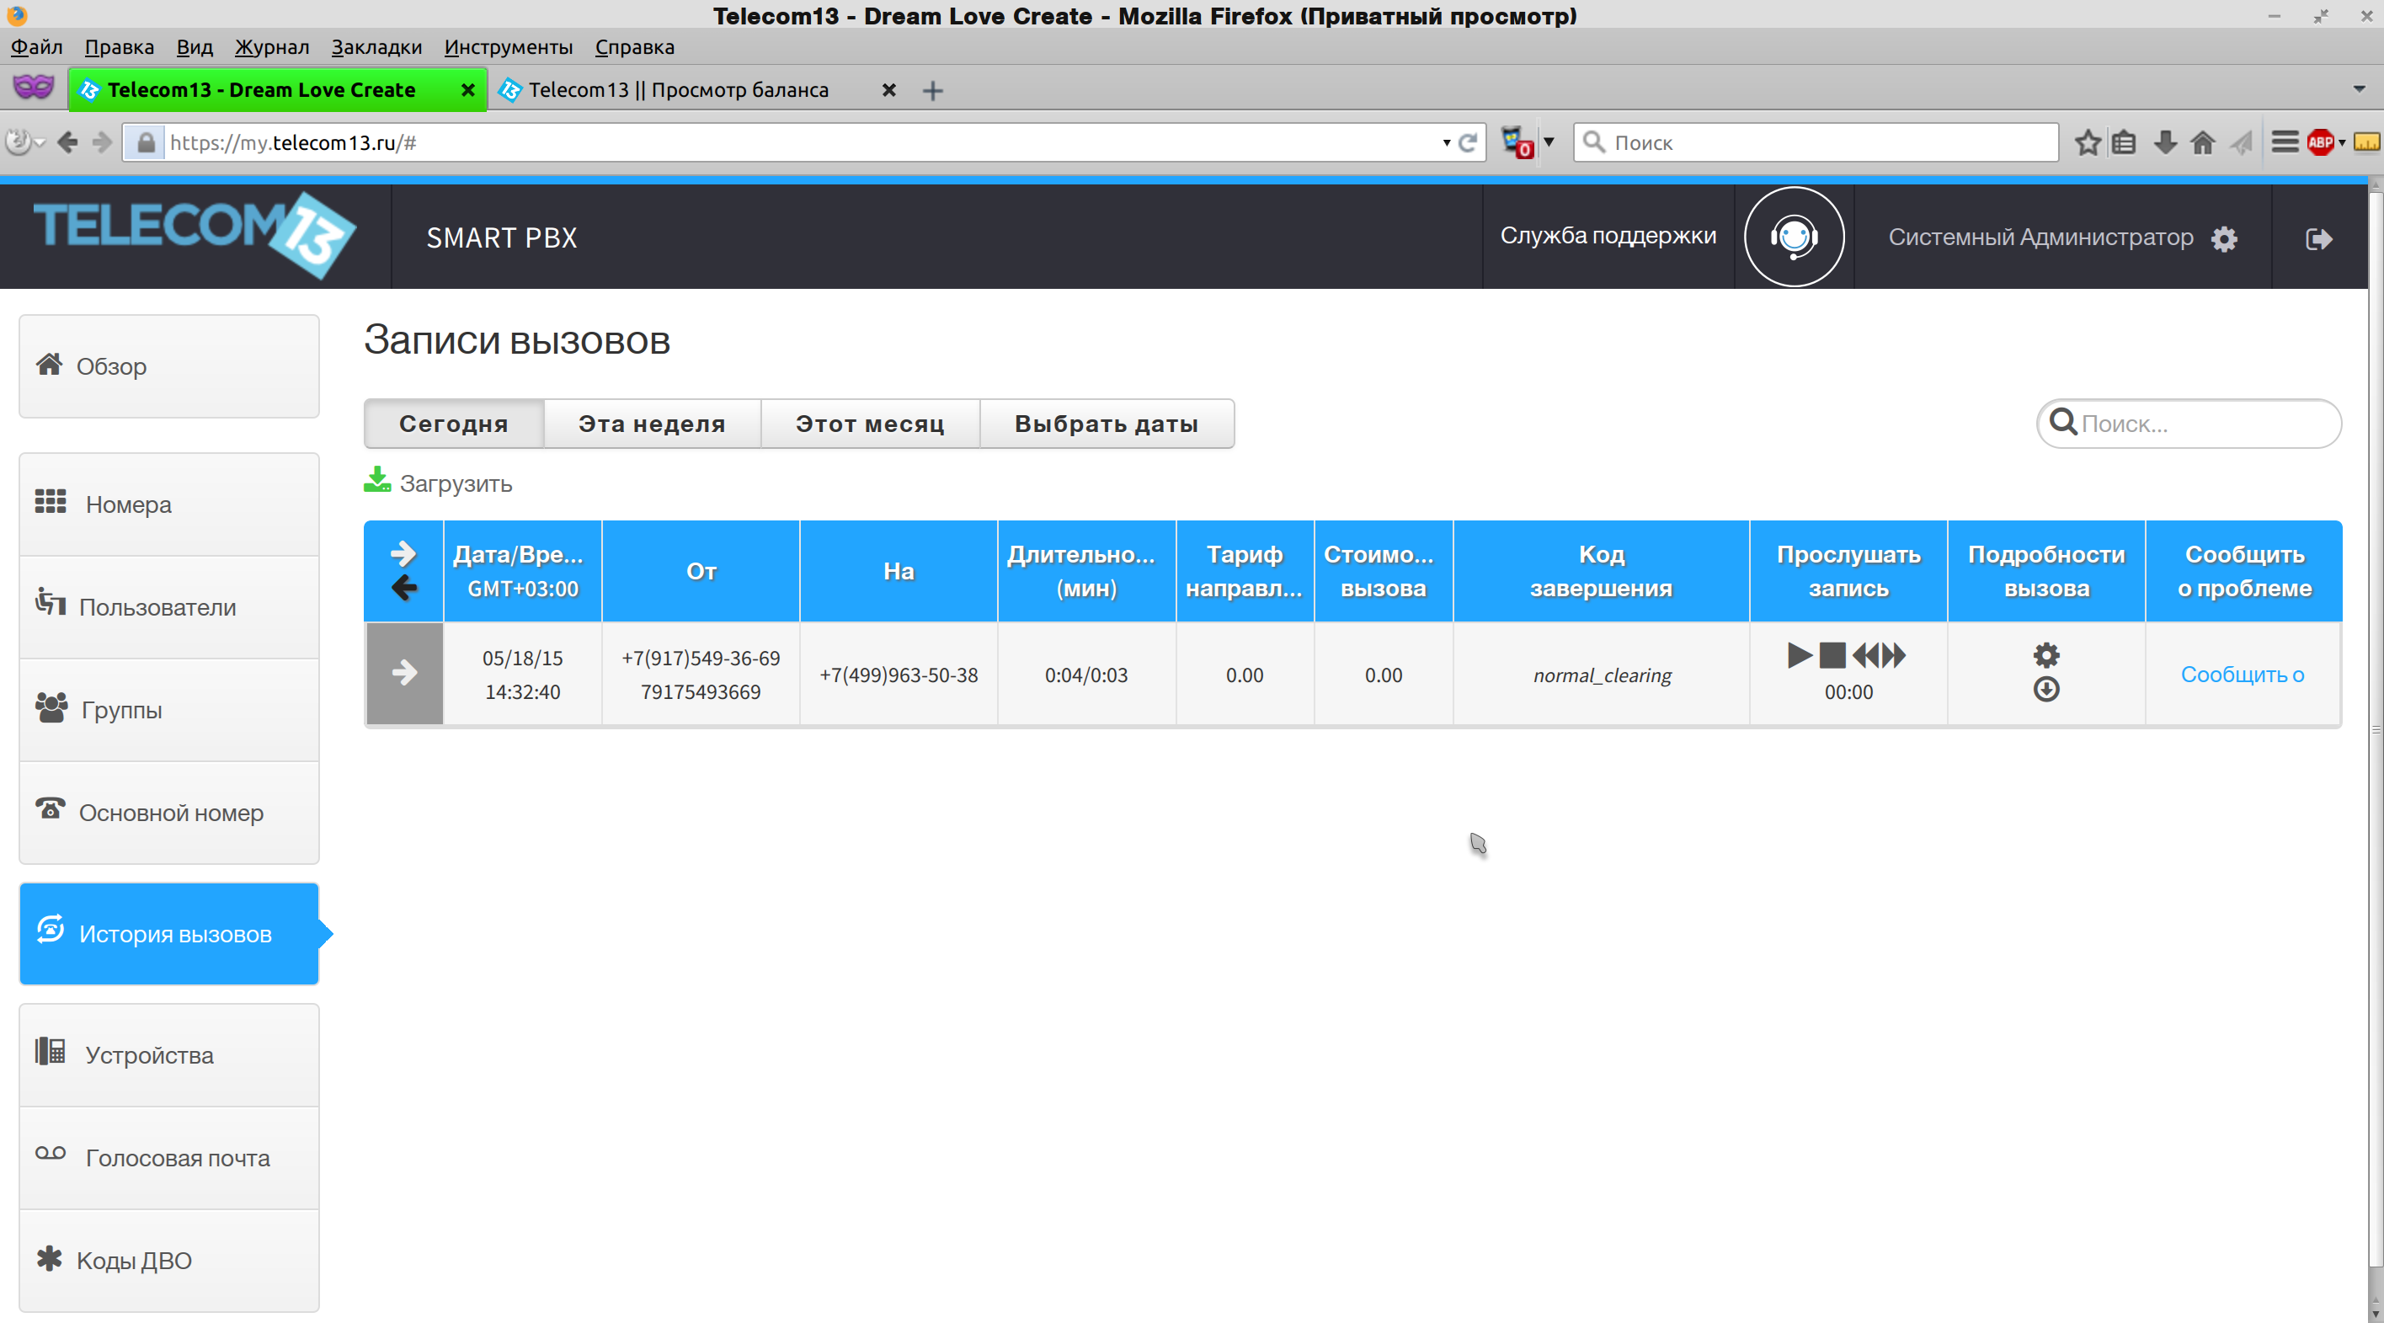Click the support headset icon
Image resolution: width=2384 pixels, height=1323 pixels.
(x=1794, y=237)
